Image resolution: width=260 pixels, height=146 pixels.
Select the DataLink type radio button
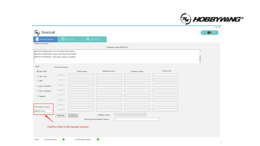(x=38, y=96)
